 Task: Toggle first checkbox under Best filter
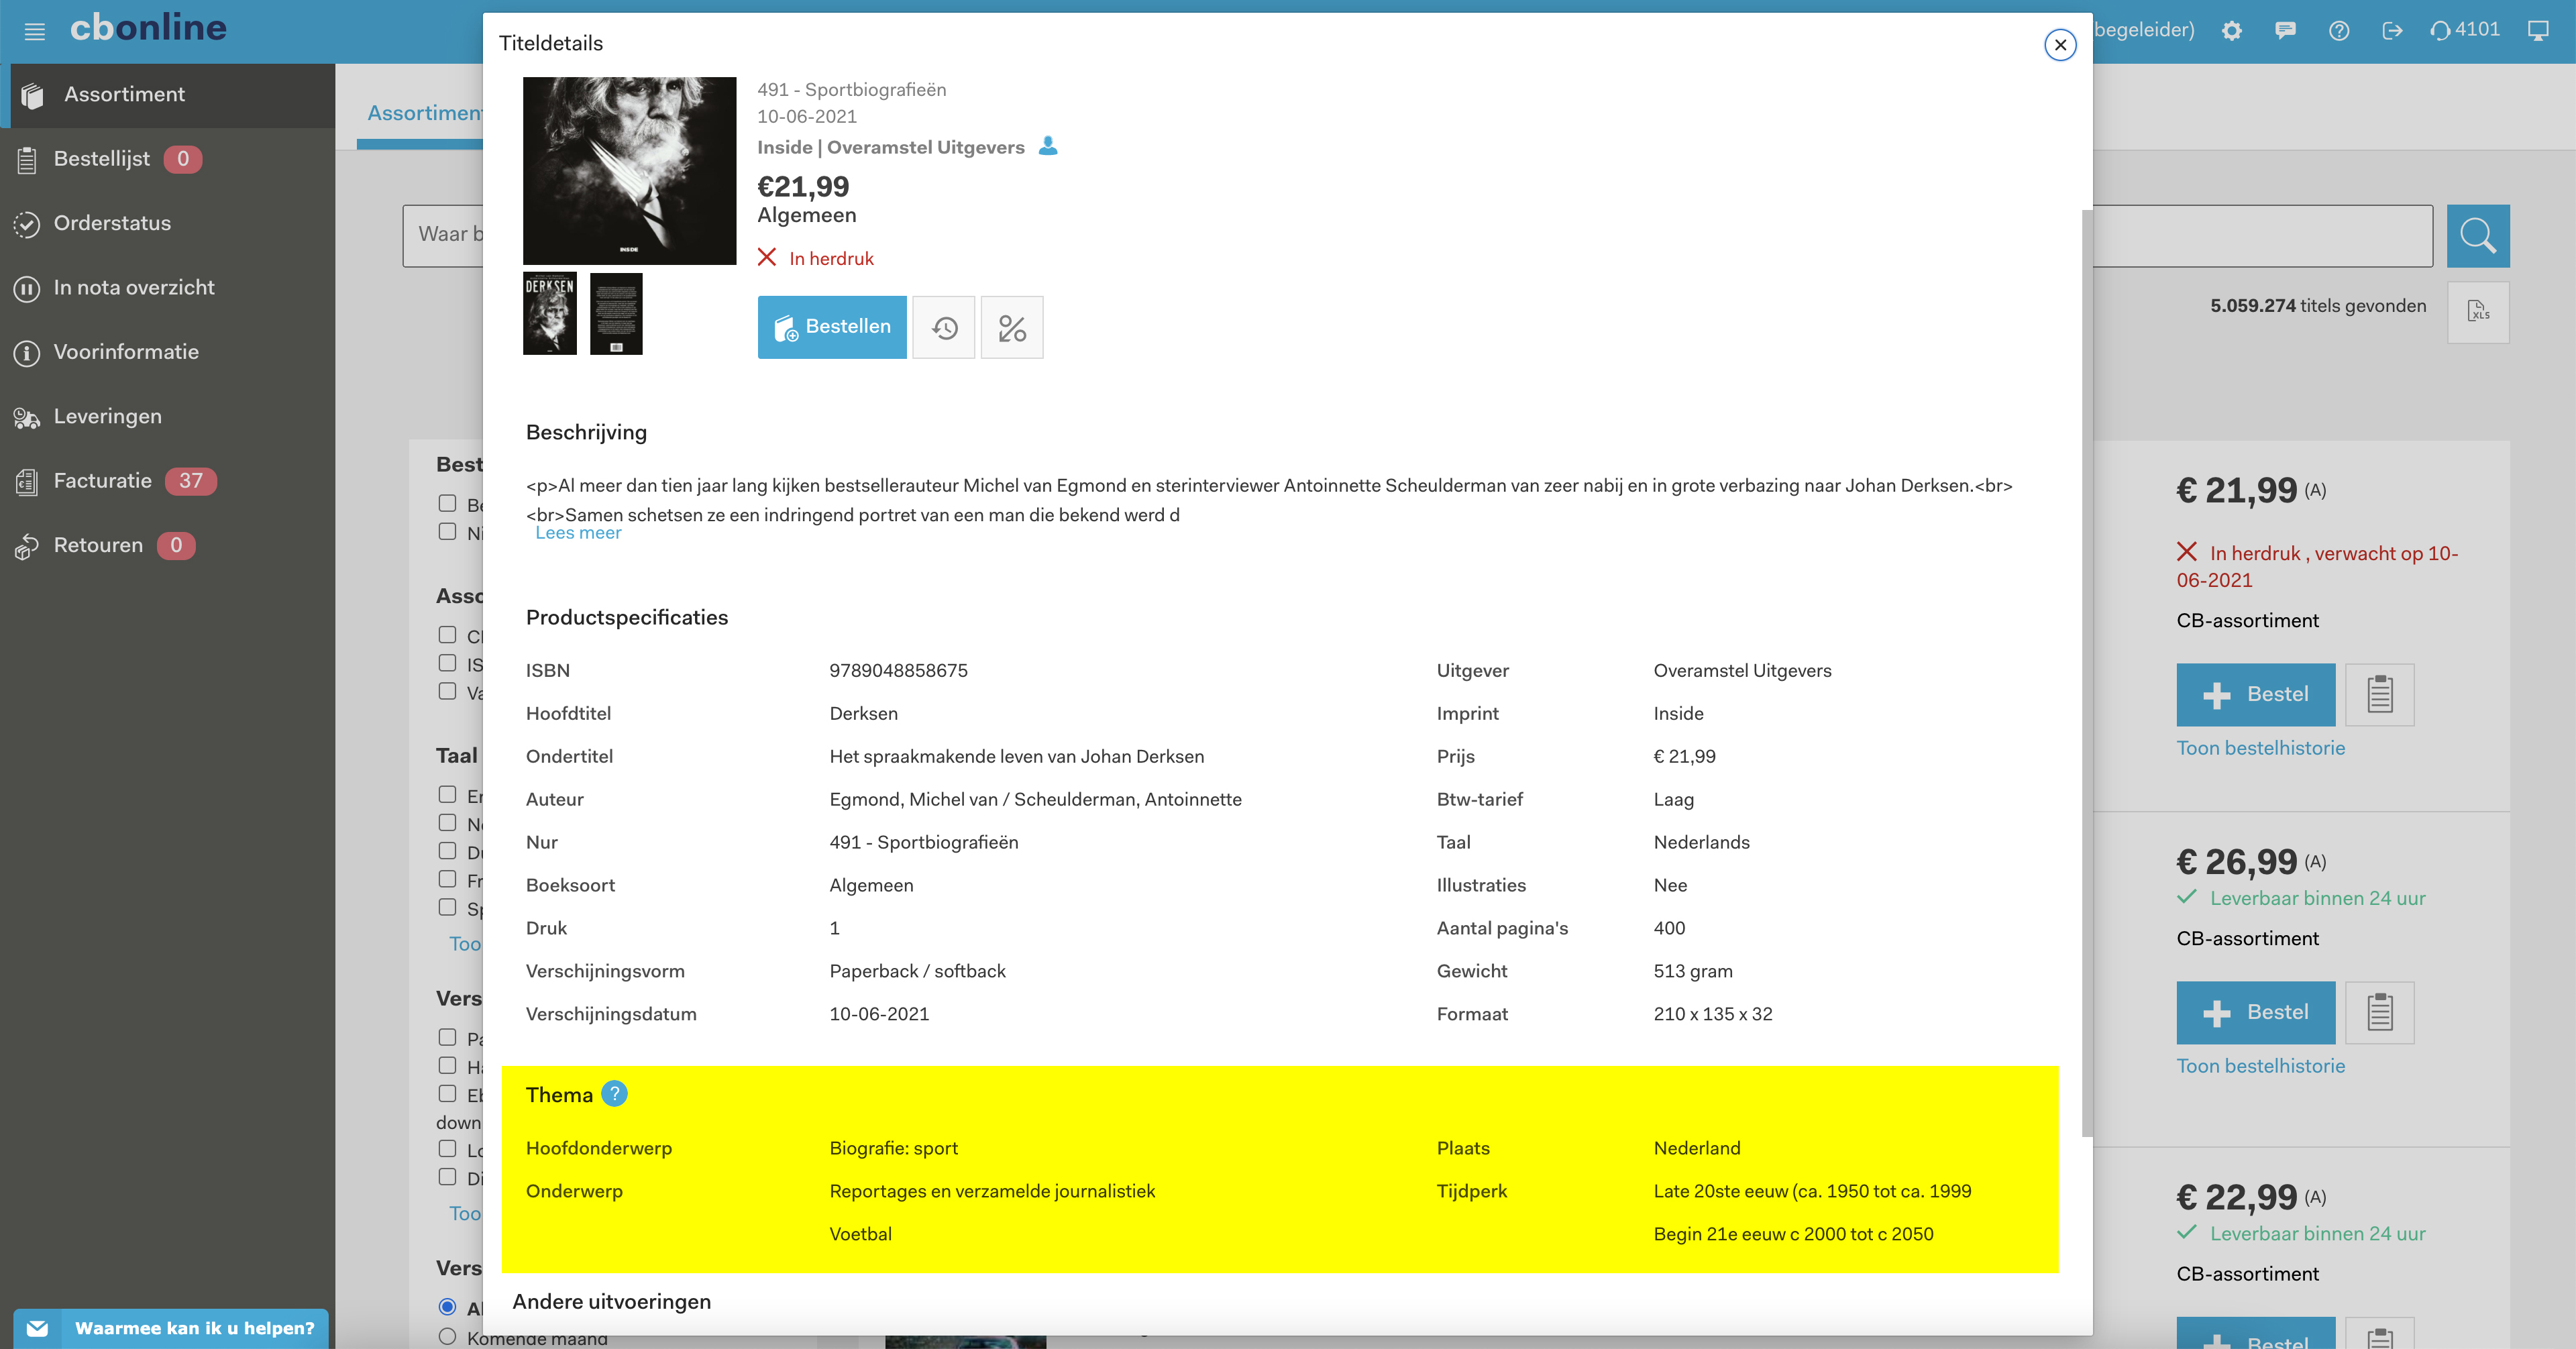pyautogui.click(x=447, y=503)
